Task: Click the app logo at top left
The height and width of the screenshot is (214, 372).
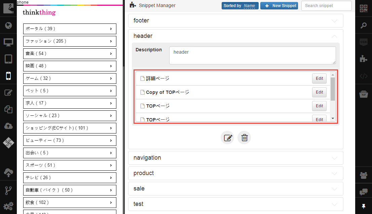Action: click(8, 8)
